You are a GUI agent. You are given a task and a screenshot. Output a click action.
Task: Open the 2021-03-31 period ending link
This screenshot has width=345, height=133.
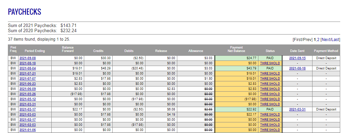coord(27,104)
